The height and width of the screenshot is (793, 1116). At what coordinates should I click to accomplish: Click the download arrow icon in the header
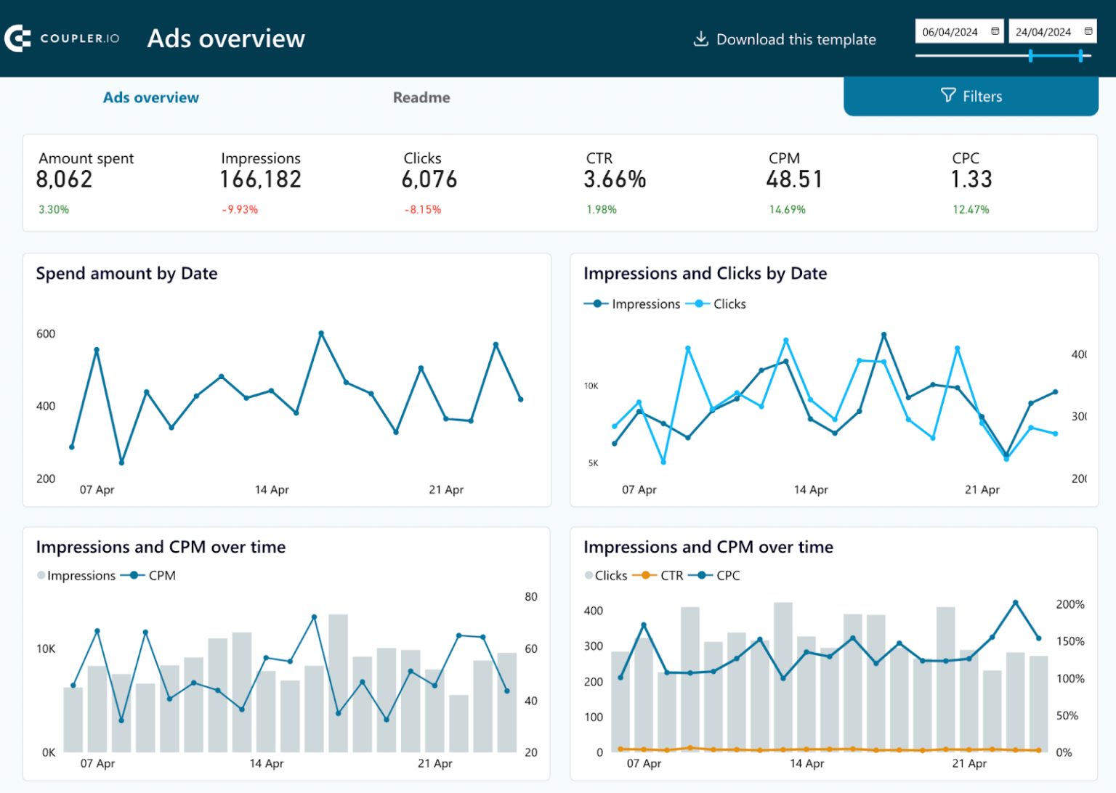(700, 38)
